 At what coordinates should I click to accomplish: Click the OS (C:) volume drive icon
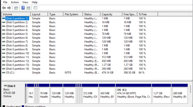(3, 72)
